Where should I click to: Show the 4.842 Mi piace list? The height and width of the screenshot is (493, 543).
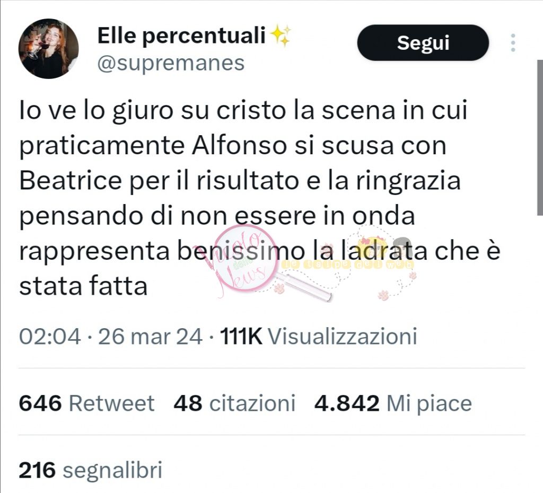(393, 403)
